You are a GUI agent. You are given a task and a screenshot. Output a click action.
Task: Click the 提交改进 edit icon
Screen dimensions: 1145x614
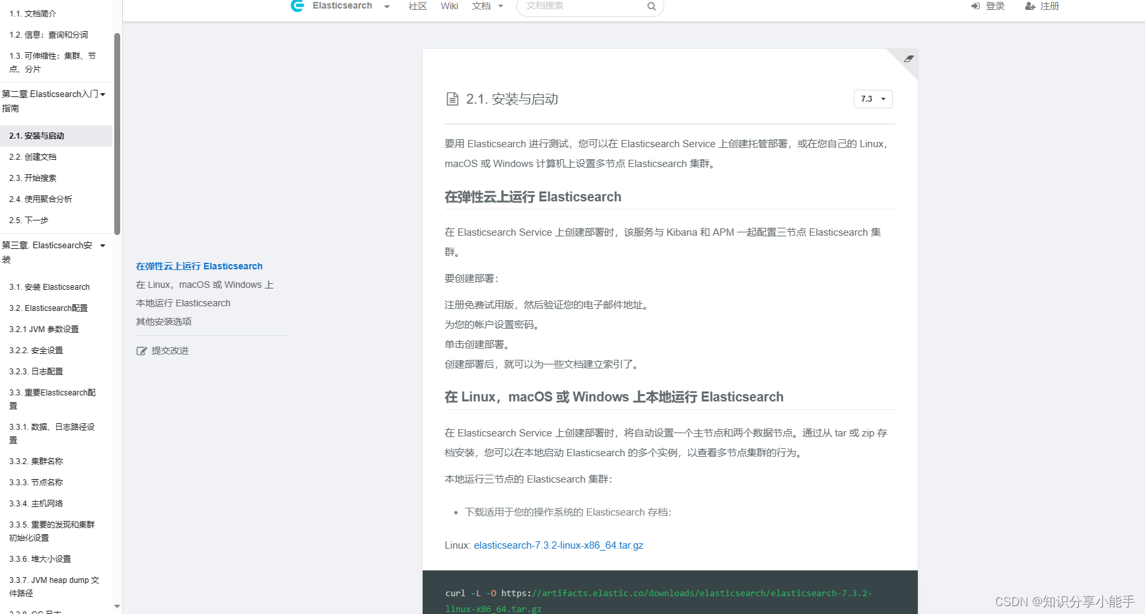pos(141,351)
